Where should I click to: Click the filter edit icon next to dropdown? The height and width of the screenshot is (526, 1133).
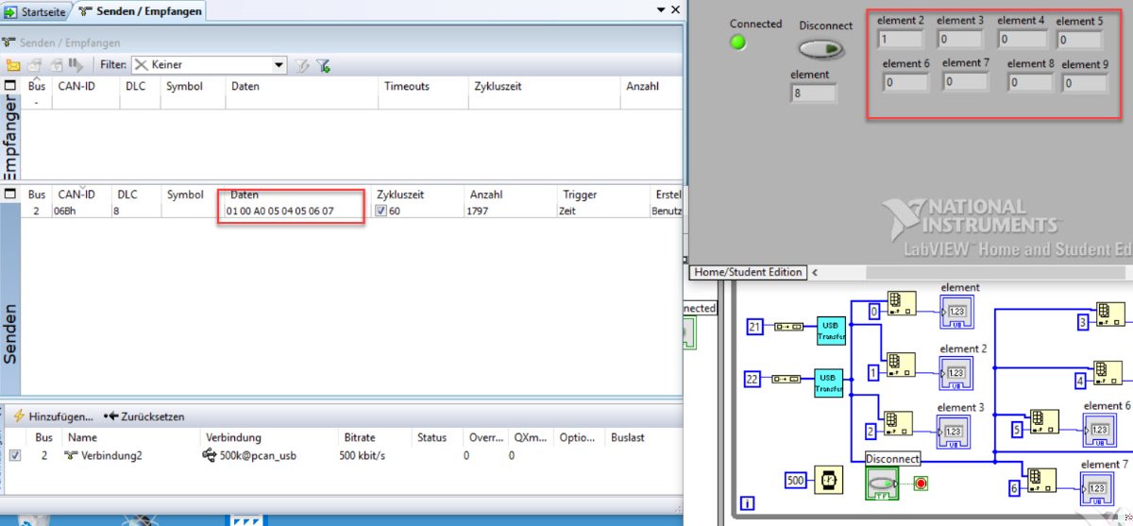[302, 65]
